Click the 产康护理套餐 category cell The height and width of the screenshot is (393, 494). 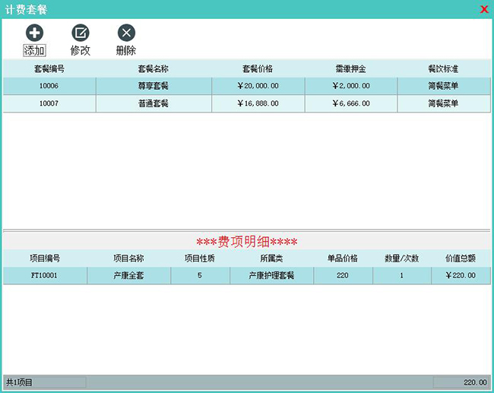pos(271,275)
